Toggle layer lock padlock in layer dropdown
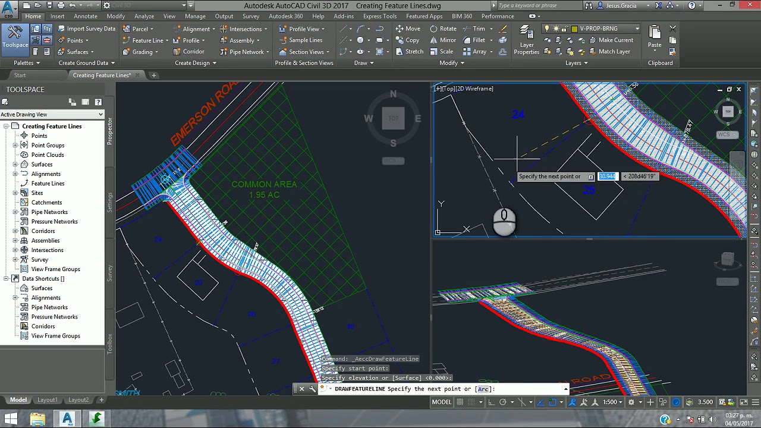This screenshot has width=761, height=428. [x=565, y=29]
